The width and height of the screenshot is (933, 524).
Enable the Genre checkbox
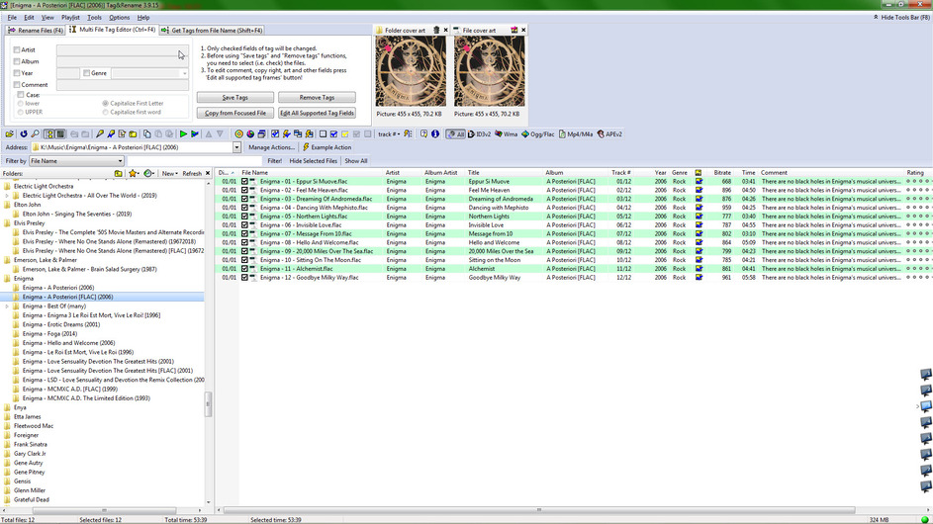[86, 73]
